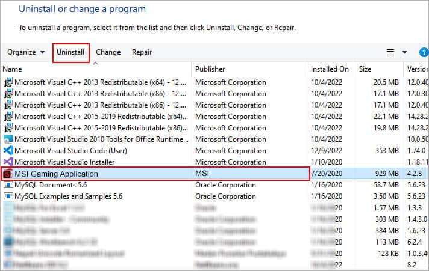Sort by the Version column header
Image resolution: width=429 pixels, height=271 pixels.
pos(418,69)
